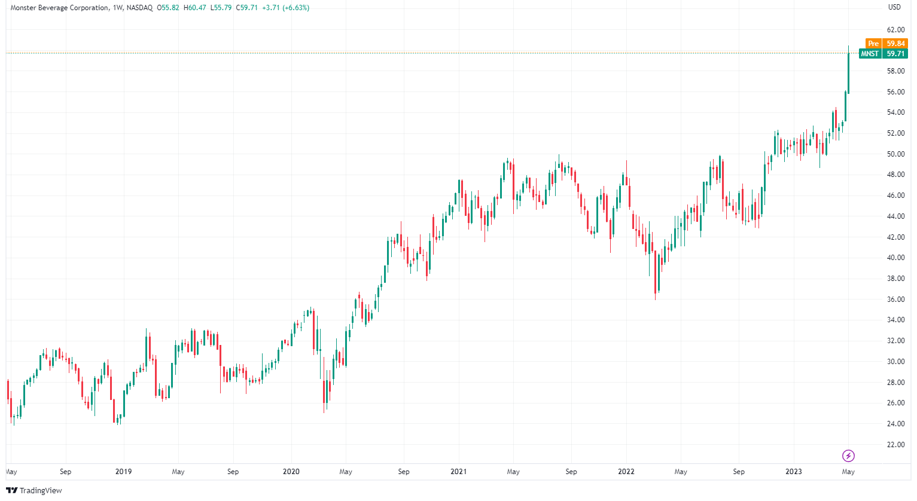This screenshot has width=917, height=501.
Task: Click the 46.00 price axis label
Action: point(895,195)
